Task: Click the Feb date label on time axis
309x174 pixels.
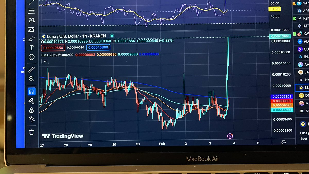Action: click(x=162, y=143)
